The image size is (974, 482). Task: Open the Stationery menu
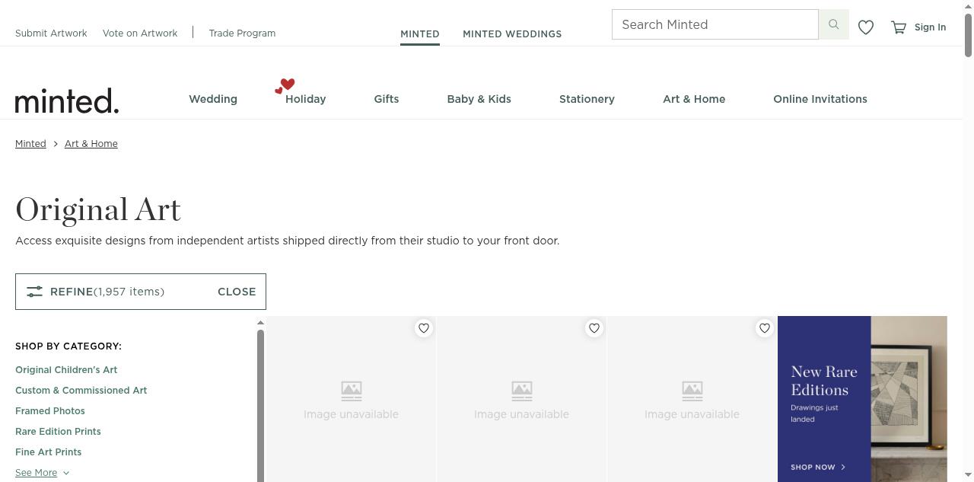[x=587, y=99]
